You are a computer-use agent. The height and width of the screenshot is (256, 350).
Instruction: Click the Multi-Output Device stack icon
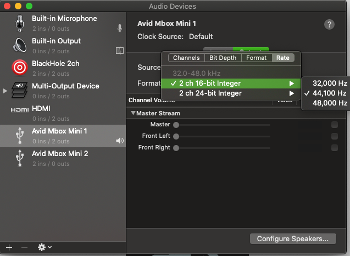[x=20, y=91]
